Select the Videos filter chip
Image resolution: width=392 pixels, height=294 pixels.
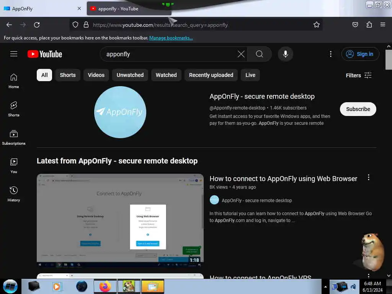click(x=96, y=75)
